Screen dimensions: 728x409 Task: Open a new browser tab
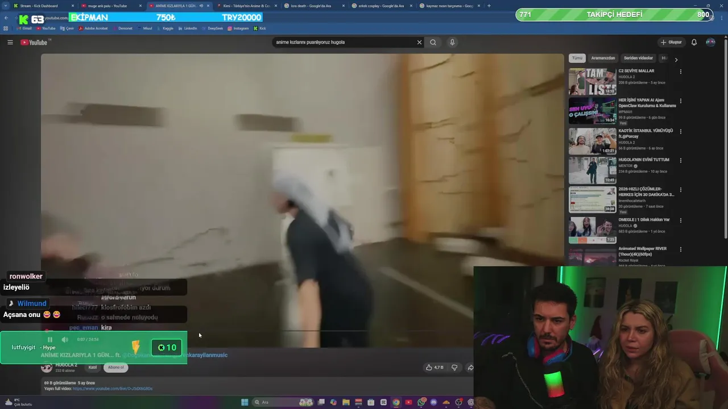click(x=489, y=6)
